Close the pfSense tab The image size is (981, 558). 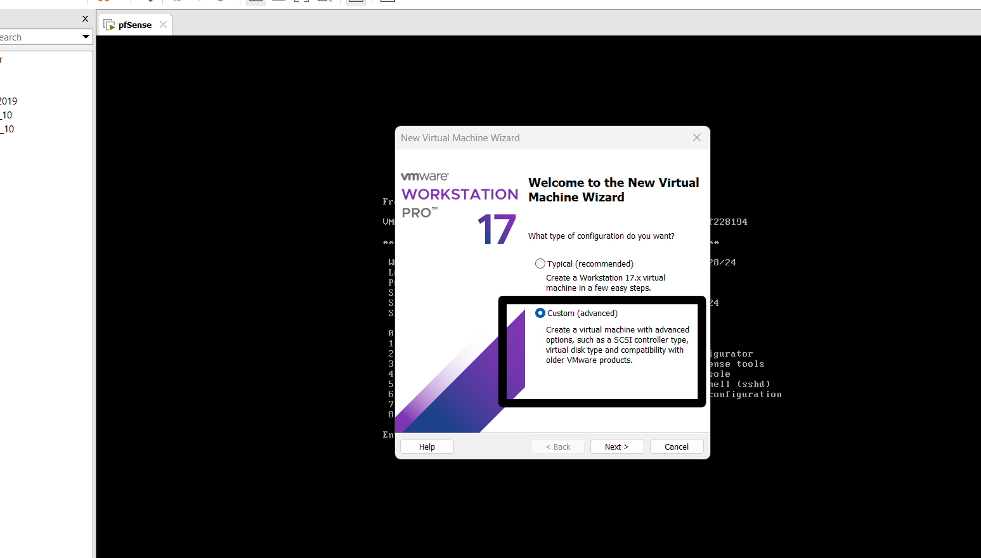point(163,25)
